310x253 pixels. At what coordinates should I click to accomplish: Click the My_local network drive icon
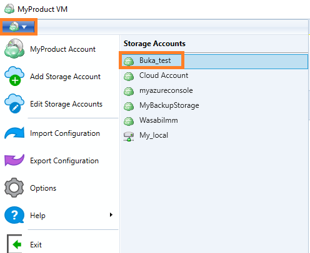[x=129, y=136]
